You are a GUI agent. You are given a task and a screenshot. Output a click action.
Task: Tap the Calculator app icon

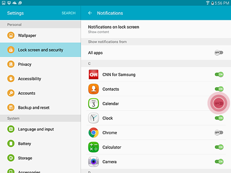pyautogui.click(x=93, y=147)
